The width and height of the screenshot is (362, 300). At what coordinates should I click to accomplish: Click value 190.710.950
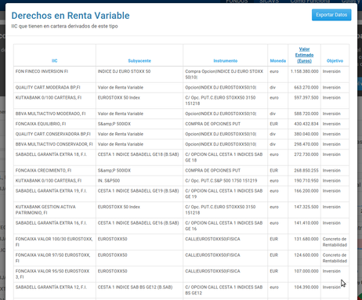pyautogui.click(x=306, y=181)
